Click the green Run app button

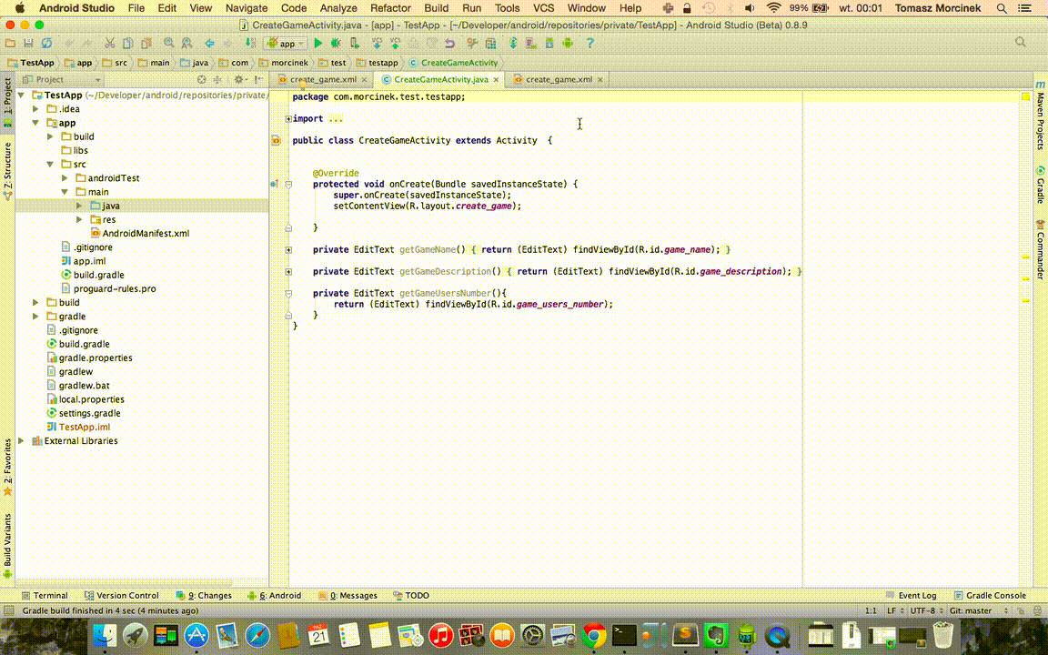pyautogui.click(x=317, y=43)
